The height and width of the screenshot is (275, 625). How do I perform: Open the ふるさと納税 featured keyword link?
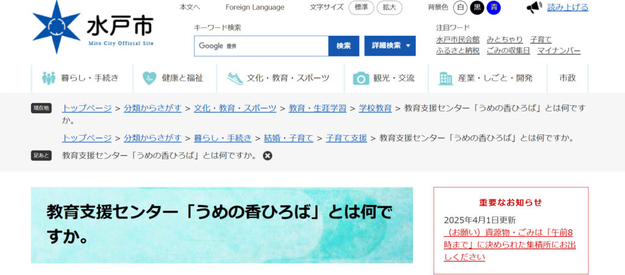click(x=458, y=50)
